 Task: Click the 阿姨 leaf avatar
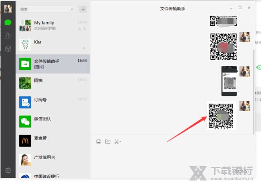click(25, 83)
